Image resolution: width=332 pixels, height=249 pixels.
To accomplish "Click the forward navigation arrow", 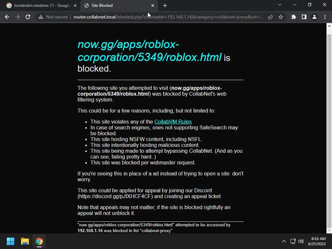I will 18,17.
